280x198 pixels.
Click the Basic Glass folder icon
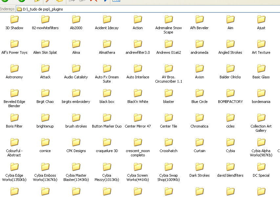(x=261, y=69)
